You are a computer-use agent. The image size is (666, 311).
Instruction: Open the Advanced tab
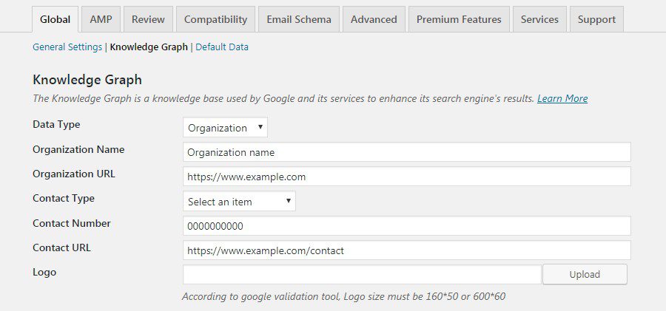[x=374, y=19]
